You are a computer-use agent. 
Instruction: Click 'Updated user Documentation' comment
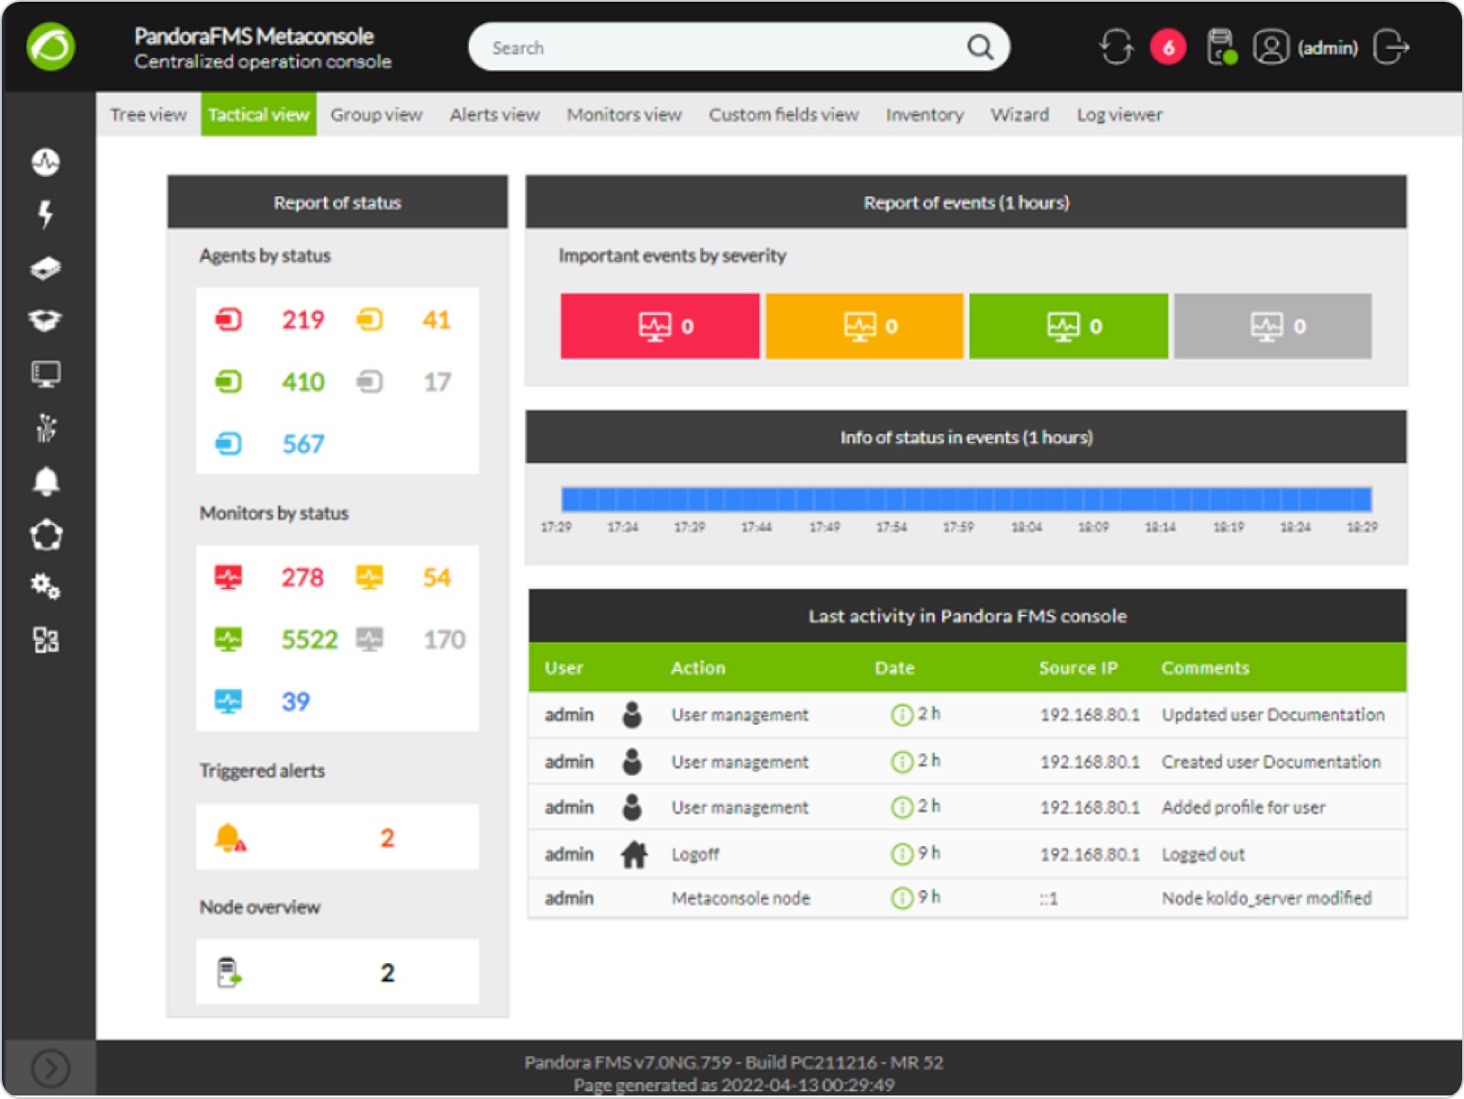[1273, 715]
